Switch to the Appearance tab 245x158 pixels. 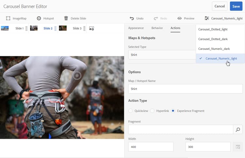[136, 28]
